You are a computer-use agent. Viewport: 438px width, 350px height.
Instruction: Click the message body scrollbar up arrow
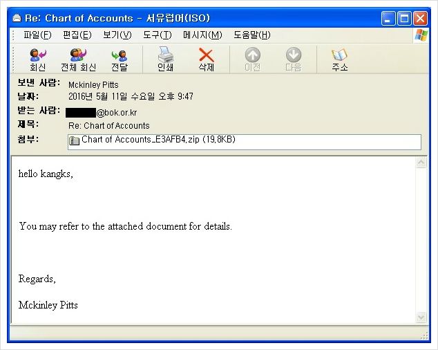[x=421, y=163]
